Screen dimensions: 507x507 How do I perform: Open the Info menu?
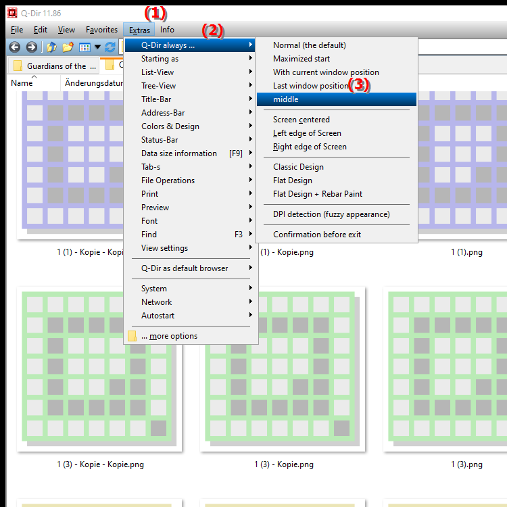coord(167,30)
